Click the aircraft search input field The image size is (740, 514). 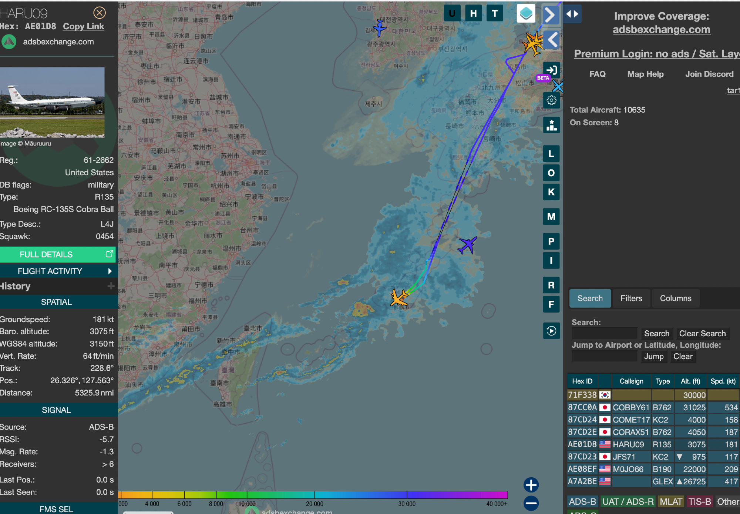click(605, 333)
